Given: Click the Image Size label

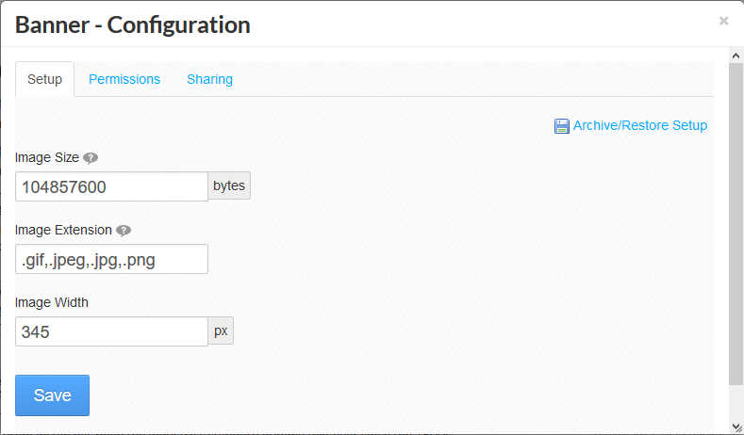Looking at the screenshot, I should [47, 157].
